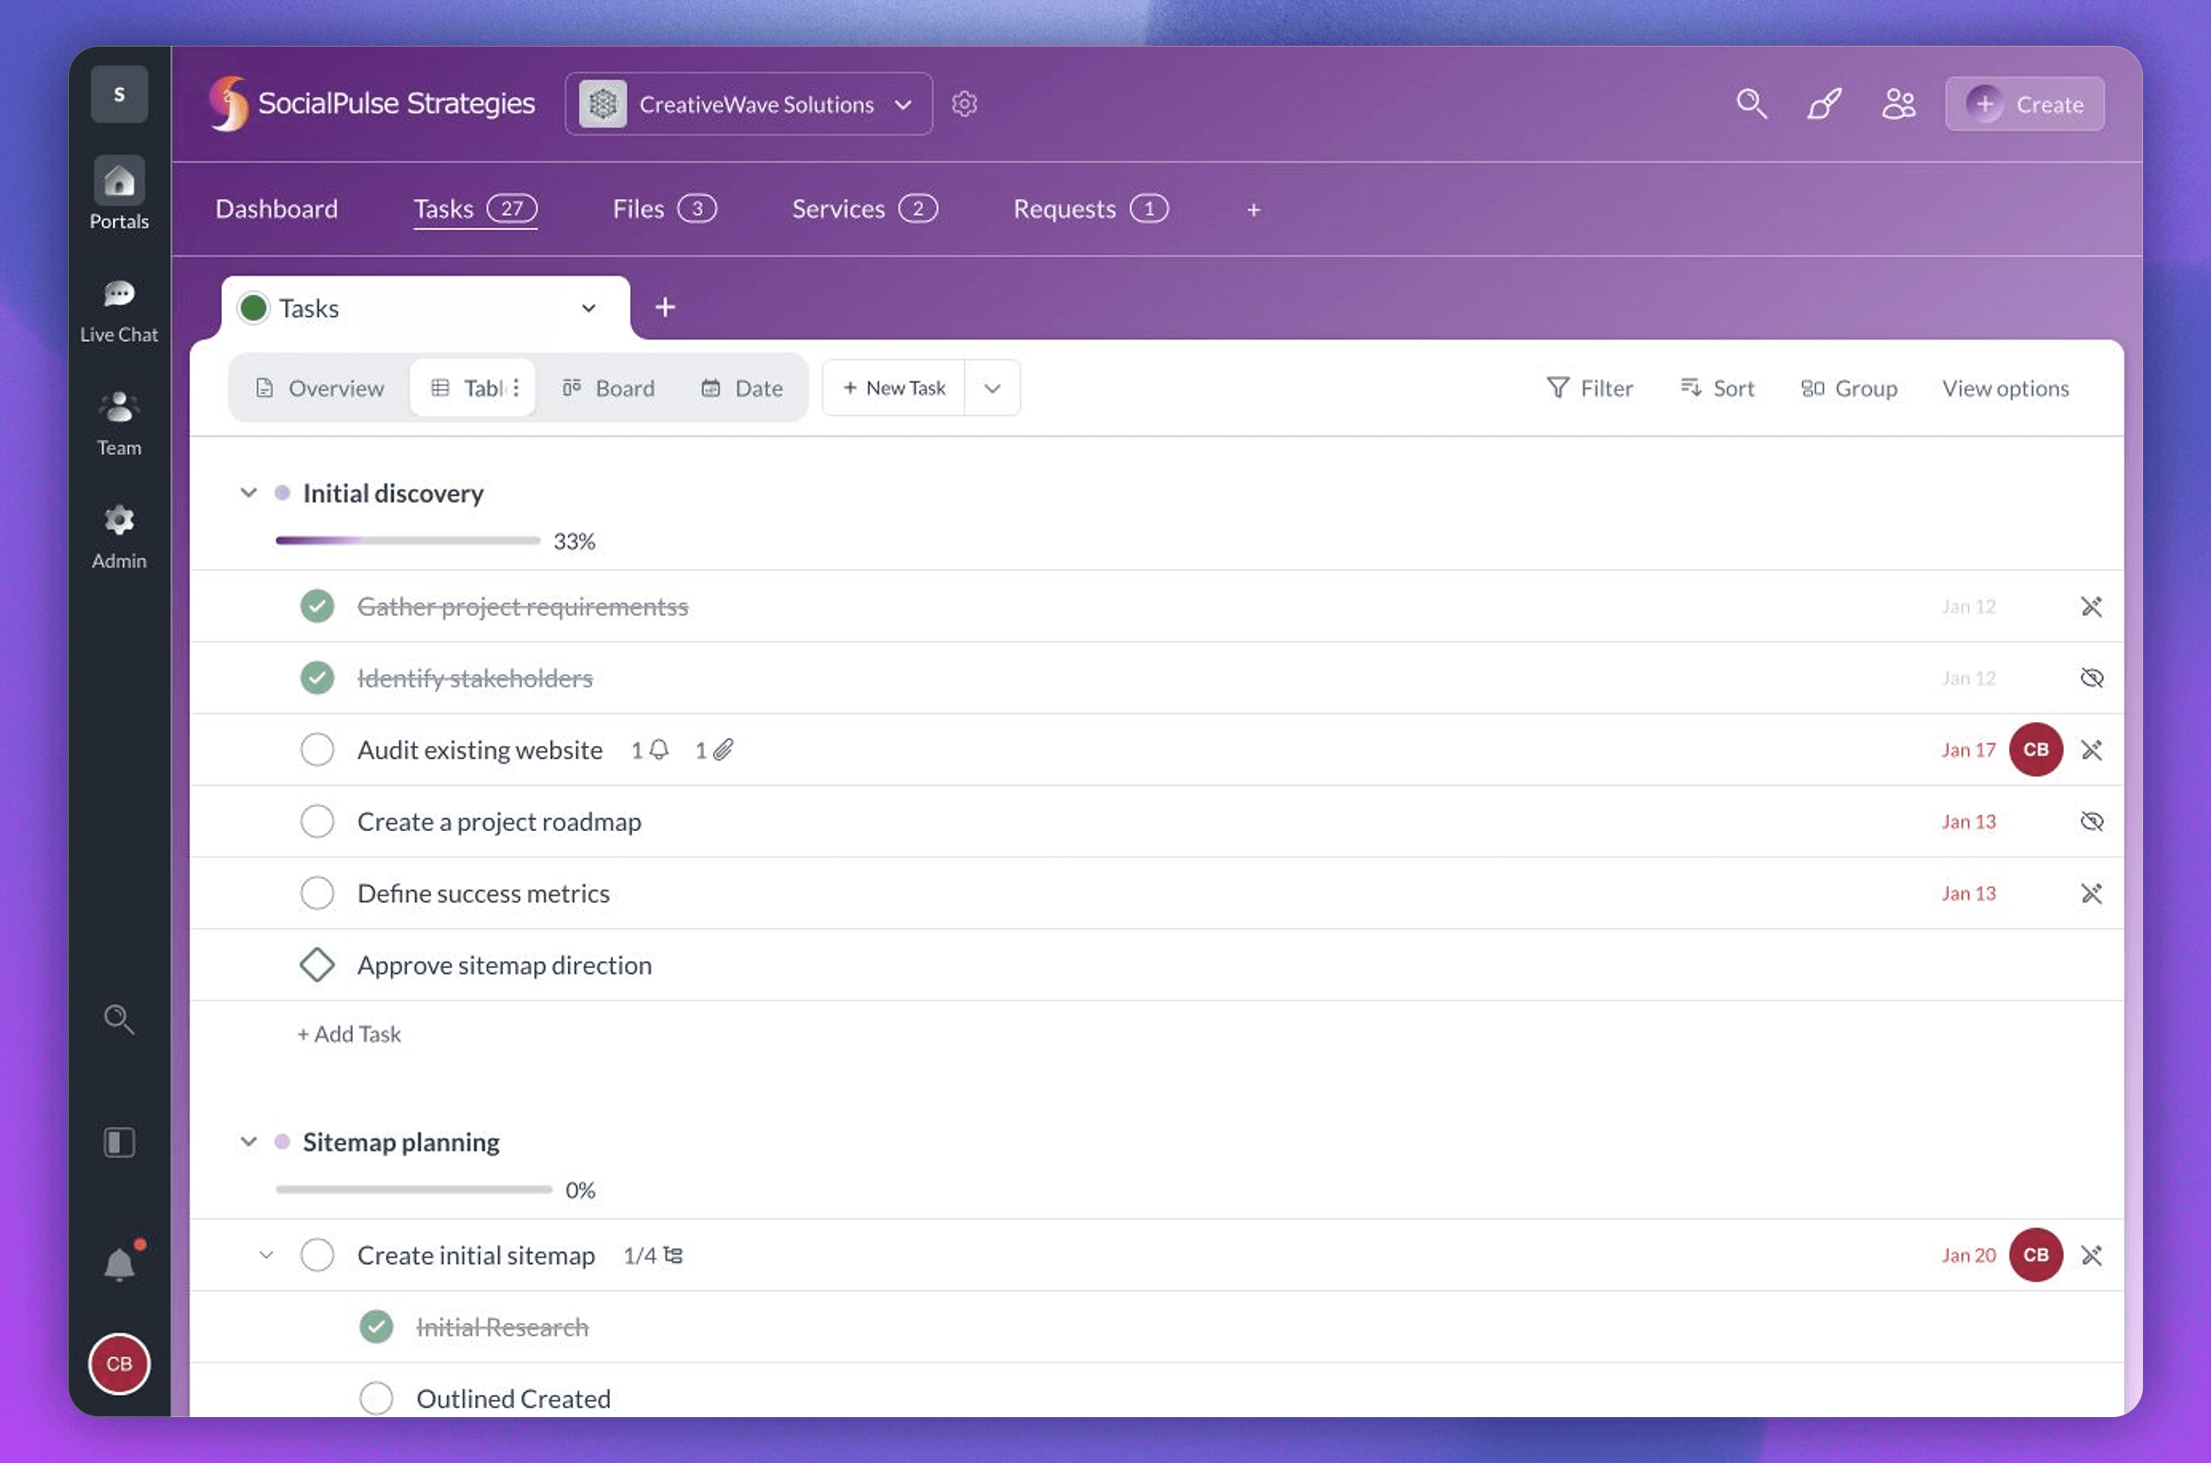The image size is (2211, 1463).
Task: Click the plus icon after Requests tab
Action: point(1253,210)
